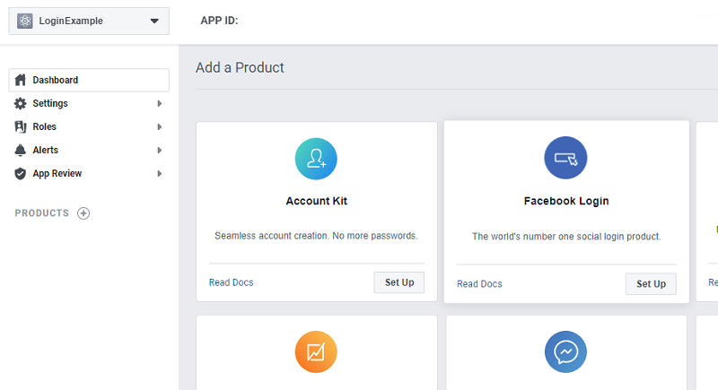Viewport: 718px width, 390px height.
Task: Click the APP ID label
Action: coord(219,21)
